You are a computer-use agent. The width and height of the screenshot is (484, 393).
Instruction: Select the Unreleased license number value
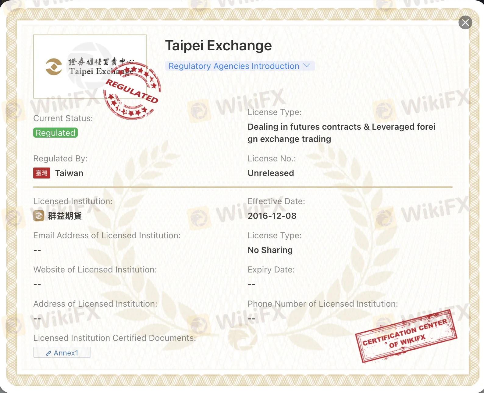pos(271,173)
